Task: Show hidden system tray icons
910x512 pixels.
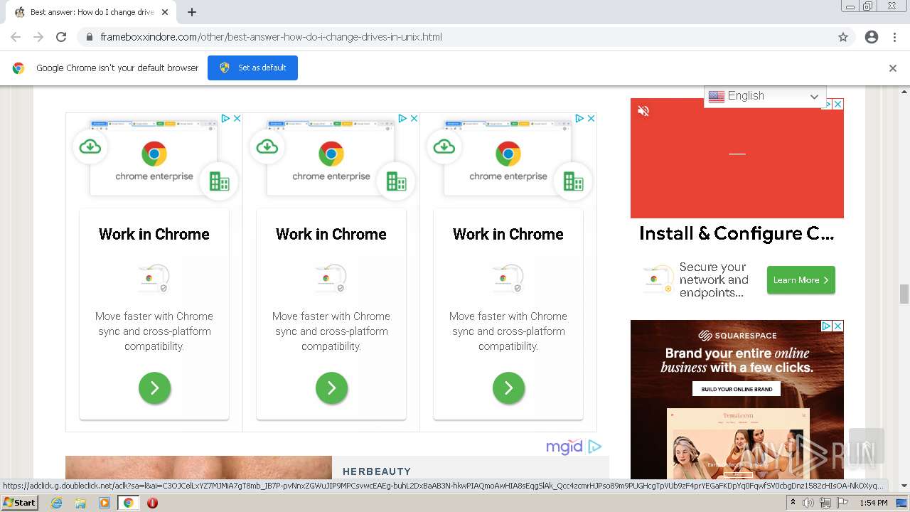Action: [793, 503]
